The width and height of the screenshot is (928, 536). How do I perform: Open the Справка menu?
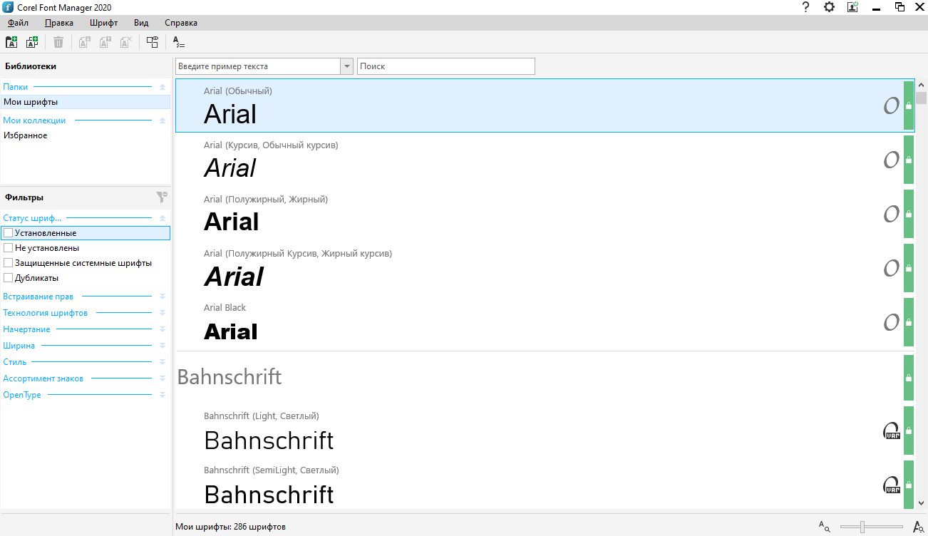click(181, 23)
